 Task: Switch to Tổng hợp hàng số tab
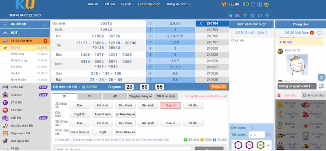point(140,96)
